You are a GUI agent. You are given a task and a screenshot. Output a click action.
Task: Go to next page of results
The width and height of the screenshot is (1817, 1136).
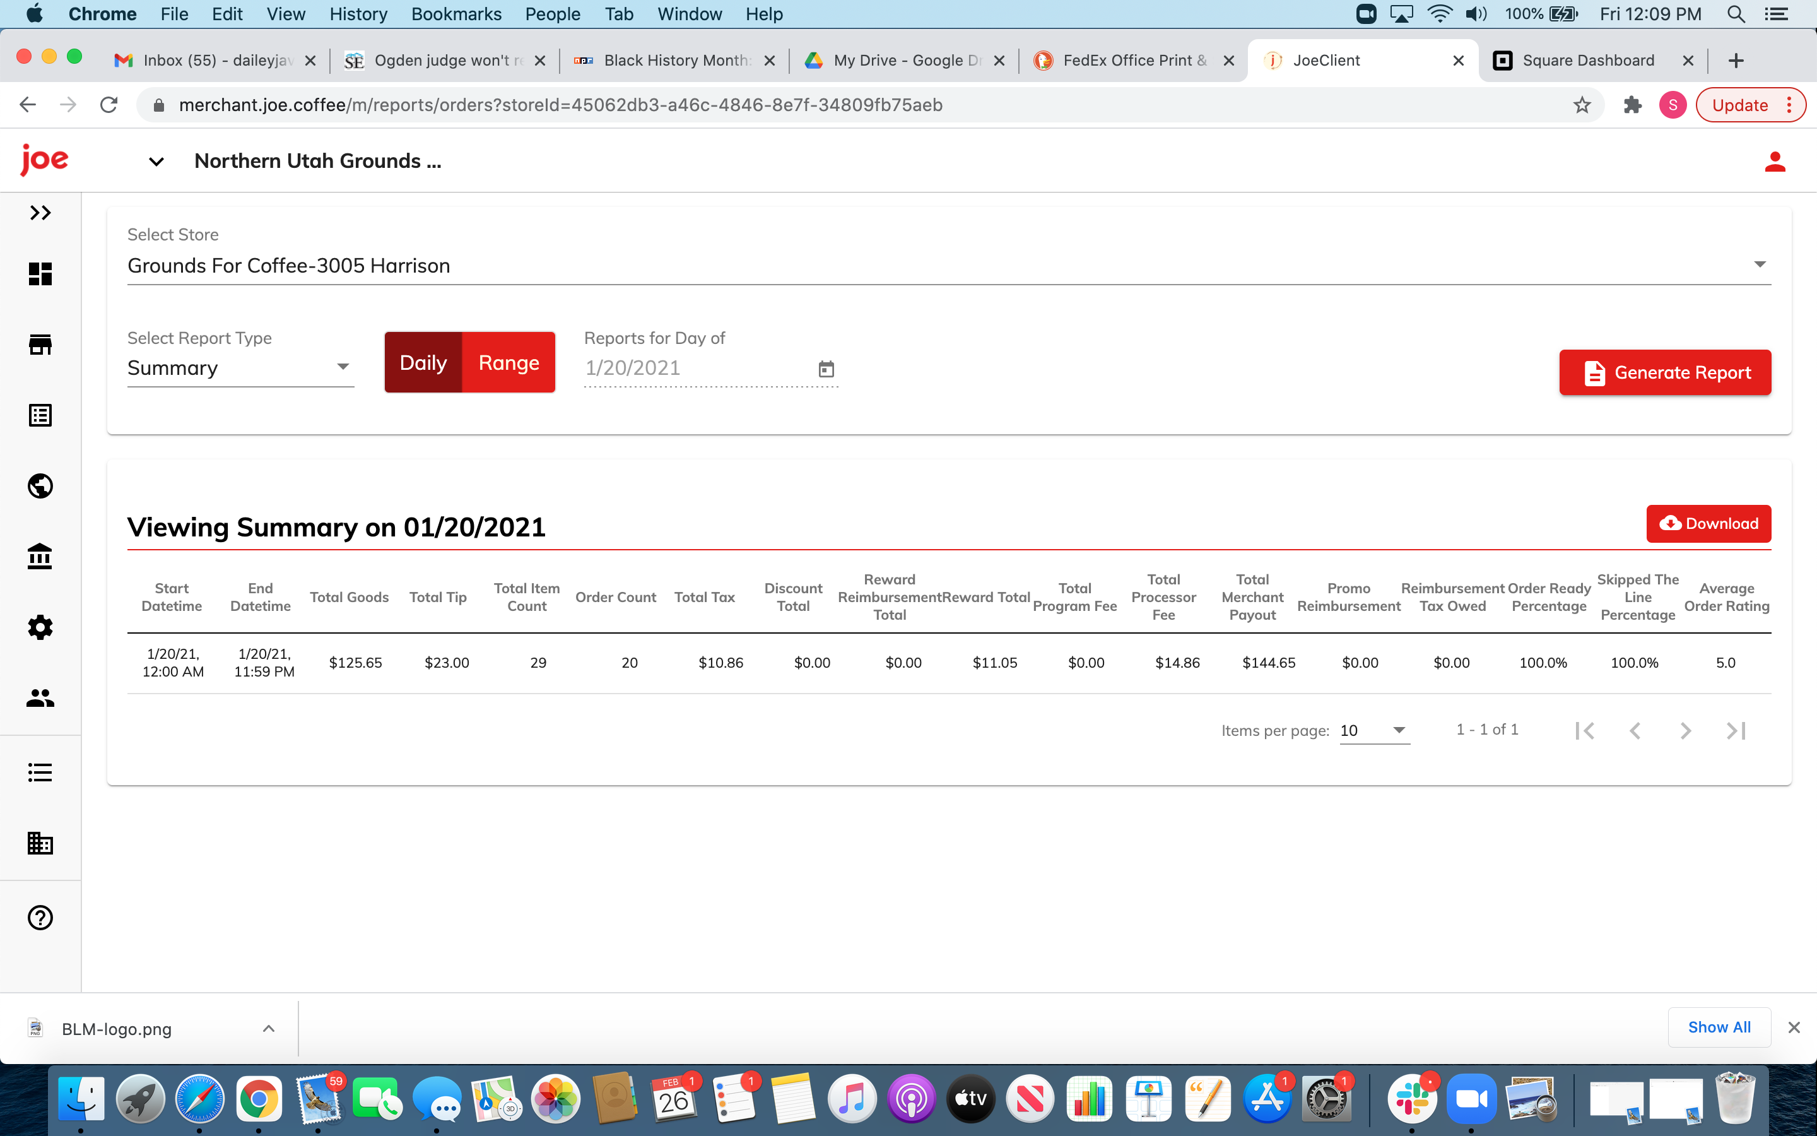(x=1685, y=730)
